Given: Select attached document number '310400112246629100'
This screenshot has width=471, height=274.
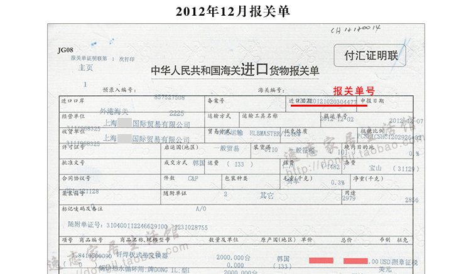Looking at the screenshot, I should click(137, 226).
